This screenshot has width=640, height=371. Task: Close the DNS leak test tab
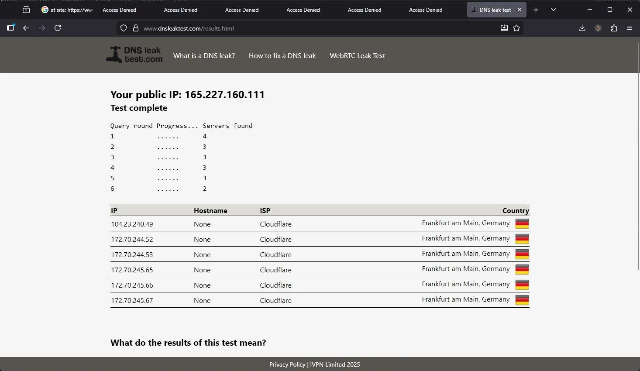coord(520,10)
